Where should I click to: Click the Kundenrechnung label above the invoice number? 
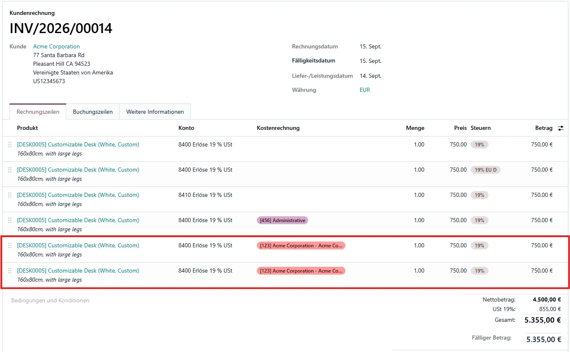(32, 13)
